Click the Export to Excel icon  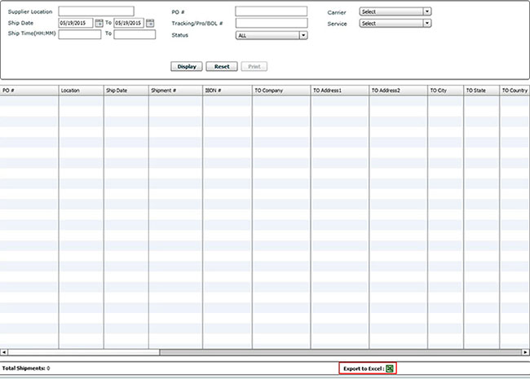pyautogui.click(x=390, y=368)
